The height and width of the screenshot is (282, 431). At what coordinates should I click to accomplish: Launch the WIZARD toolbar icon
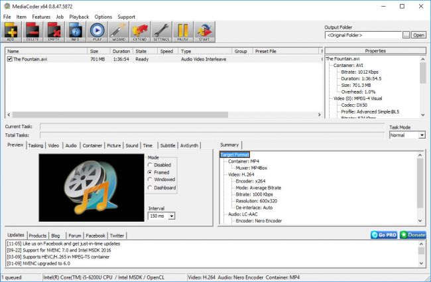118,31
